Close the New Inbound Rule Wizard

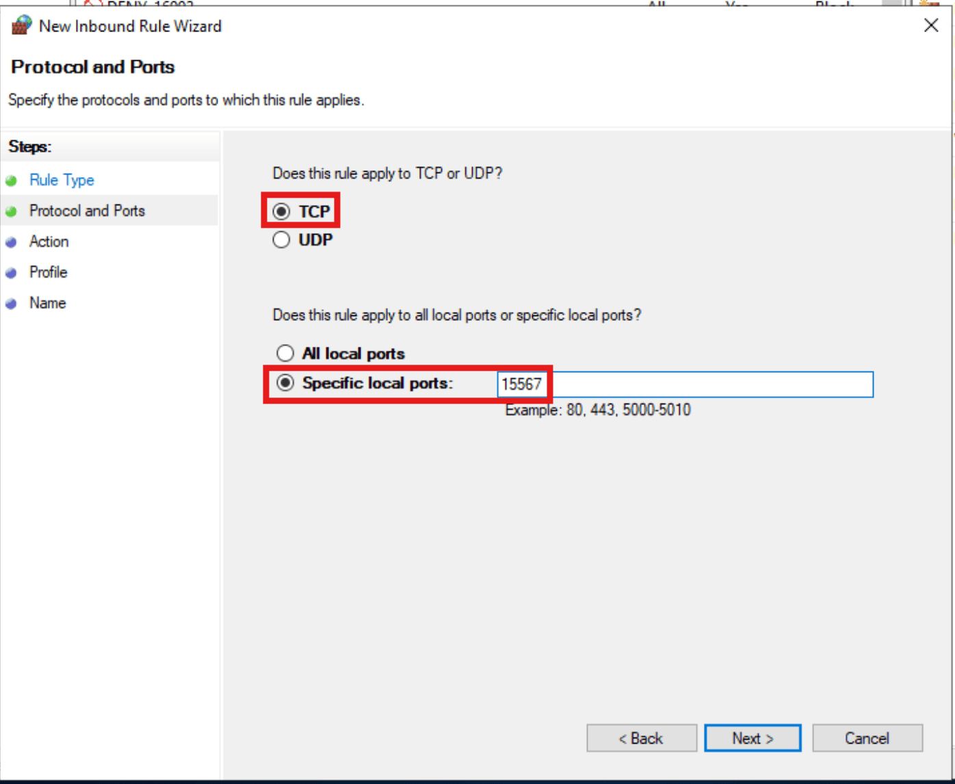(x=931, y=25)
